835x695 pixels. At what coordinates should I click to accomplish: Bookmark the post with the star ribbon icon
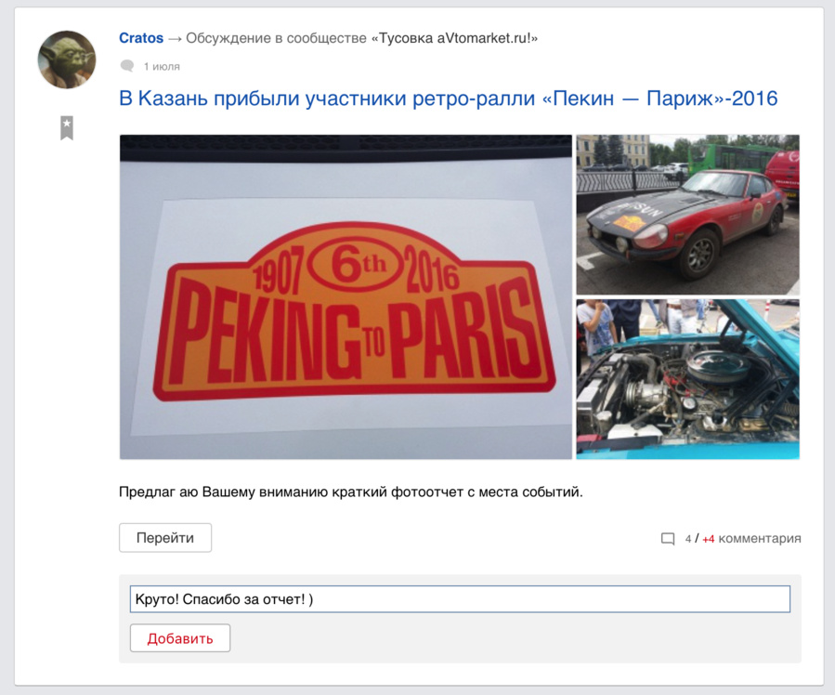pos(67,128)
